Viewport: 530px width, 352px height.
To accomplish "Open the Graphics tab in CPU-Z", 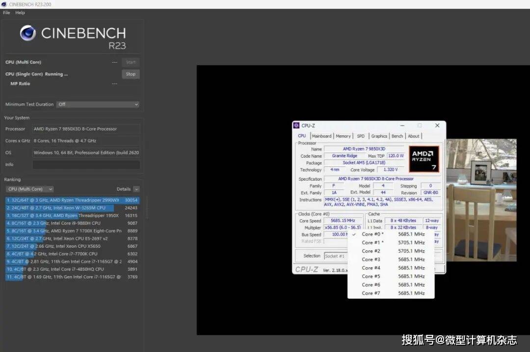I will tap(379, 136).
